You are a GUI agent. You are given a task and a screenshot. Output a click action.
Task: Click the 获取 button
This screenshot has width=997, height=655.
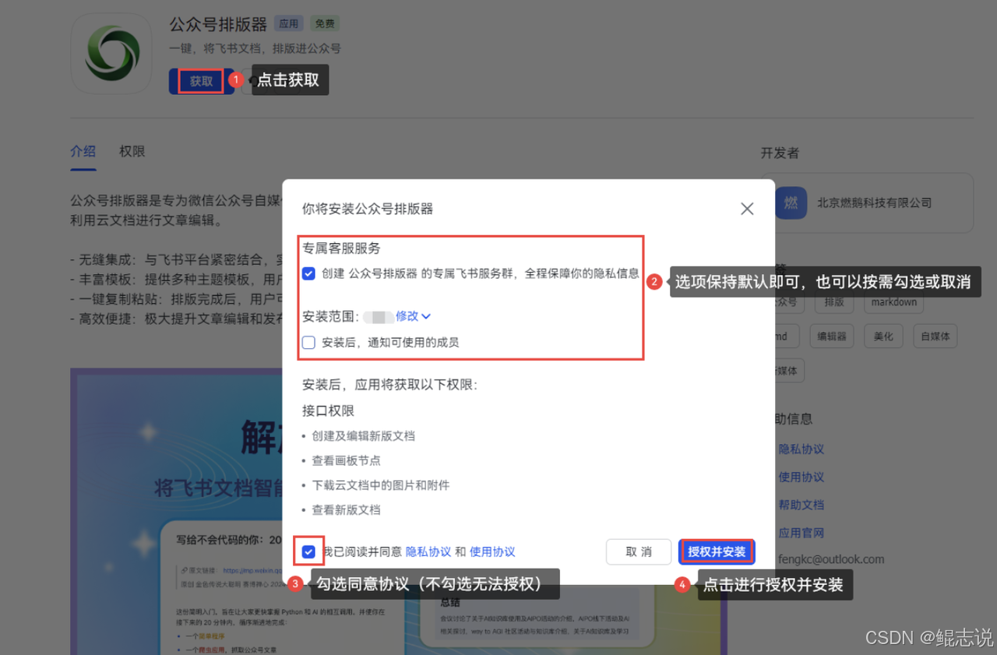(x=201, y=81)
